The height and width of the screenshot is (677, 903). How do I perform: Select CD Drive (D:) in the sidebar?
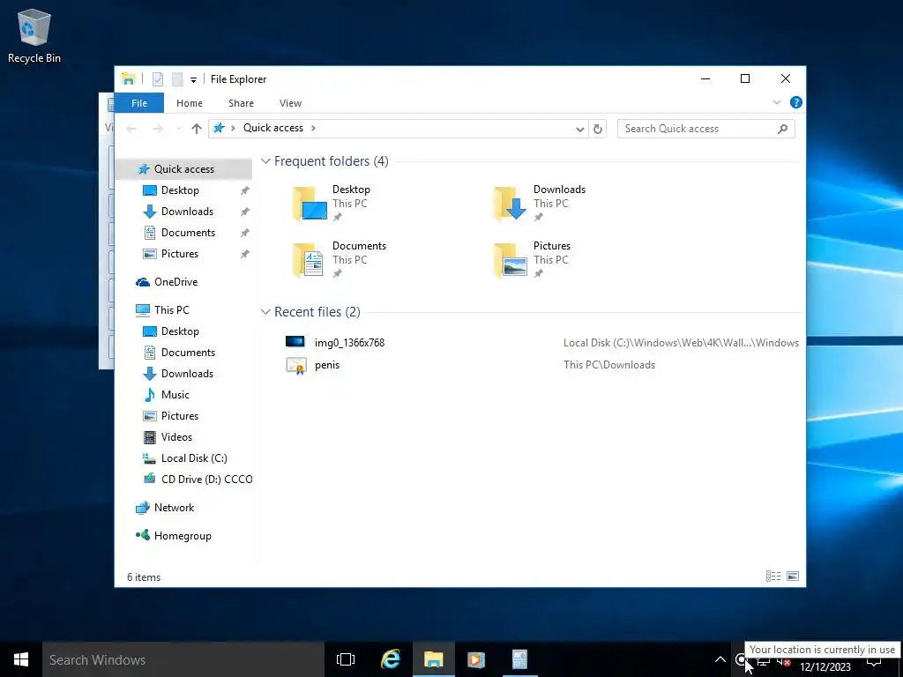(x=206, y=480)
